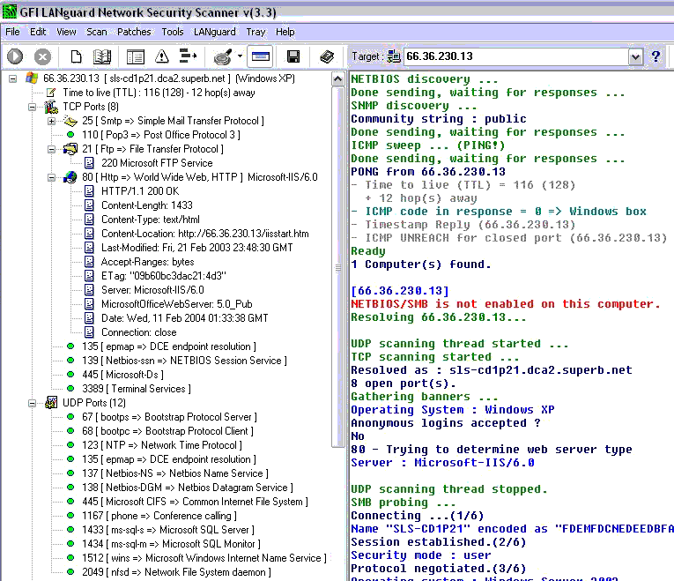Screen dimensions: 674x581
Task: Open the help book toolbar icon
Action: [327, 56]
